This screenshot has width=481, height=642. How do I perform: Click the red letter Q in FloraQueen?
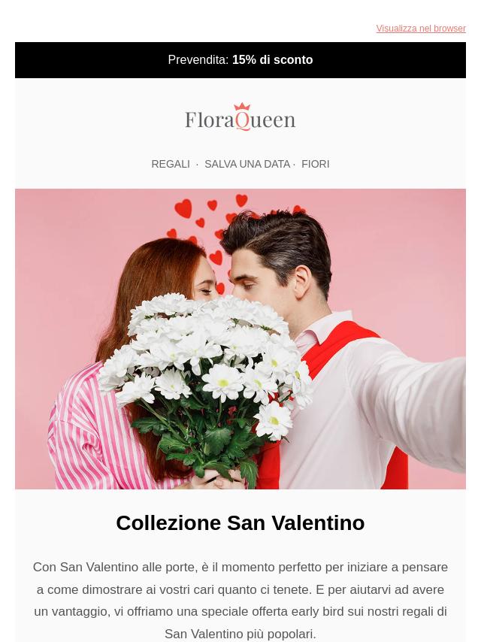click(242, 121)
